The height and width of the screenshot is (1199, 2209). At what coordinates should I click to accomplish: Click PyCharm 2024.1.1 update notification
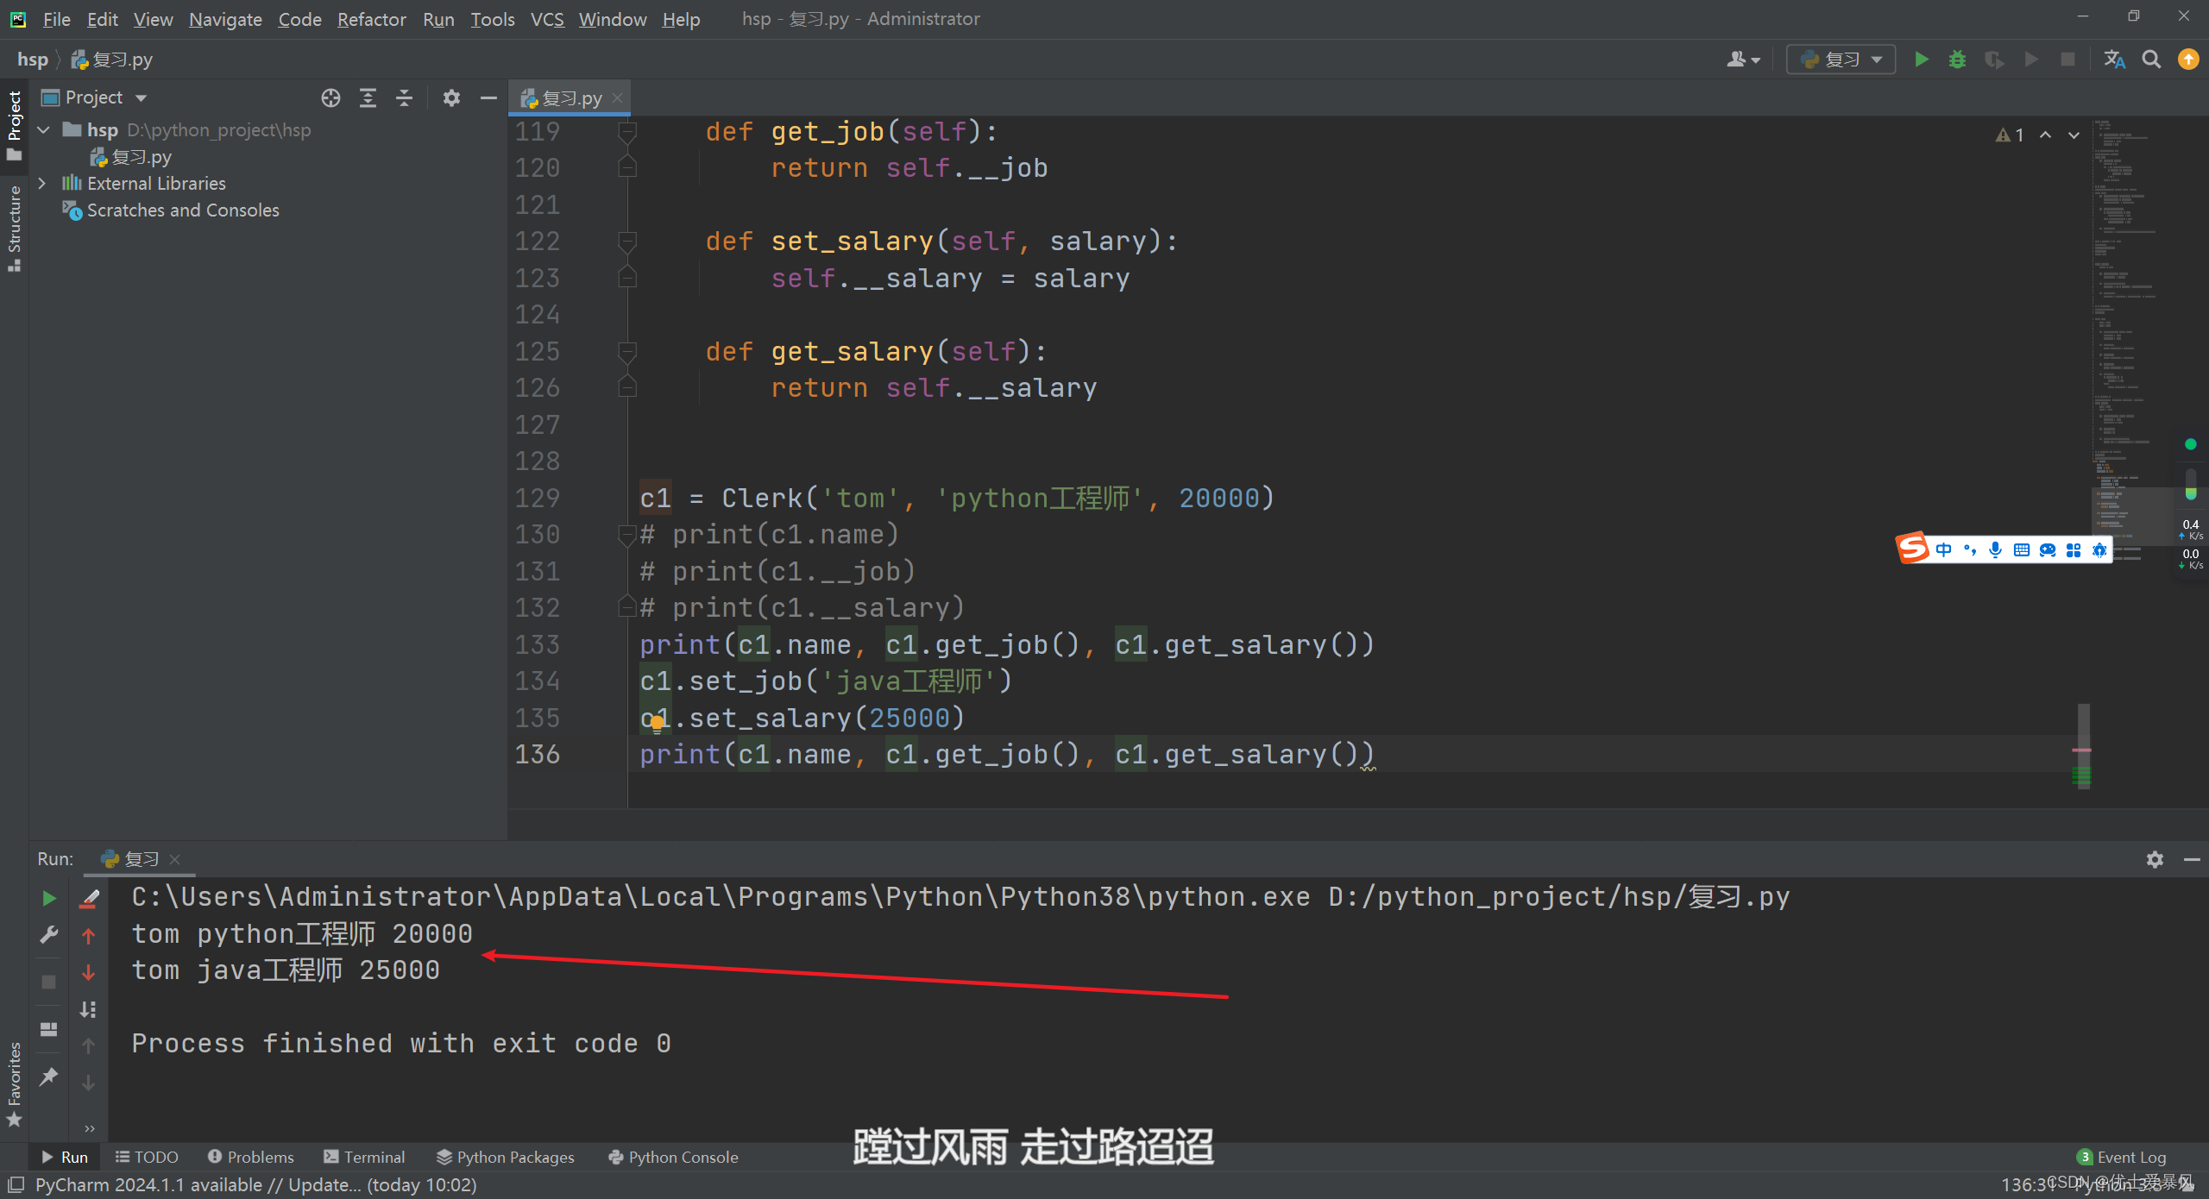[255, 1184]
